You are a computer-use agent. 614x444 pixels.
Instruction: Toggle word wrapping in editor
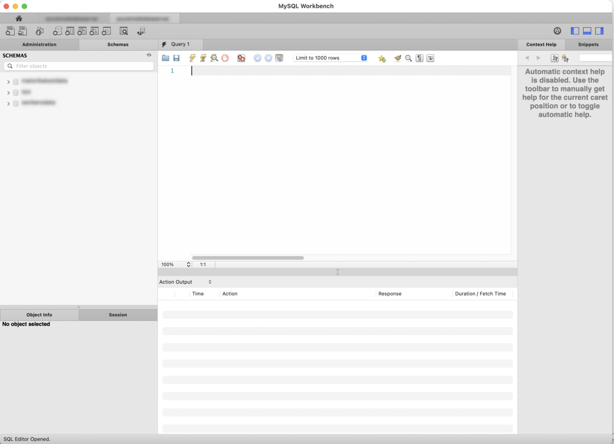coord(430,58)
